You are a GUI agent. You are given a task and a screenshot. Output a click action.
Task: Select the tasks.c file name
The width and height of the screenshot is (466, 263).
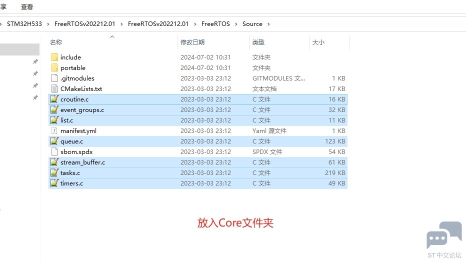coord(70,172)
